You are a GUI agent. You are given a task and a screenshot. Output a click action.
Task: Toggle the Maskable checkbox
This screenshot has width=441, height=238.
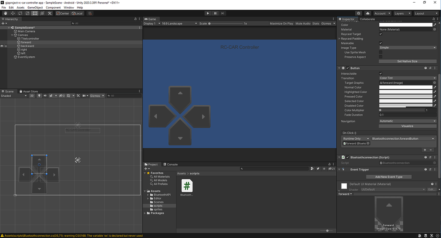(x=380, y=43)
